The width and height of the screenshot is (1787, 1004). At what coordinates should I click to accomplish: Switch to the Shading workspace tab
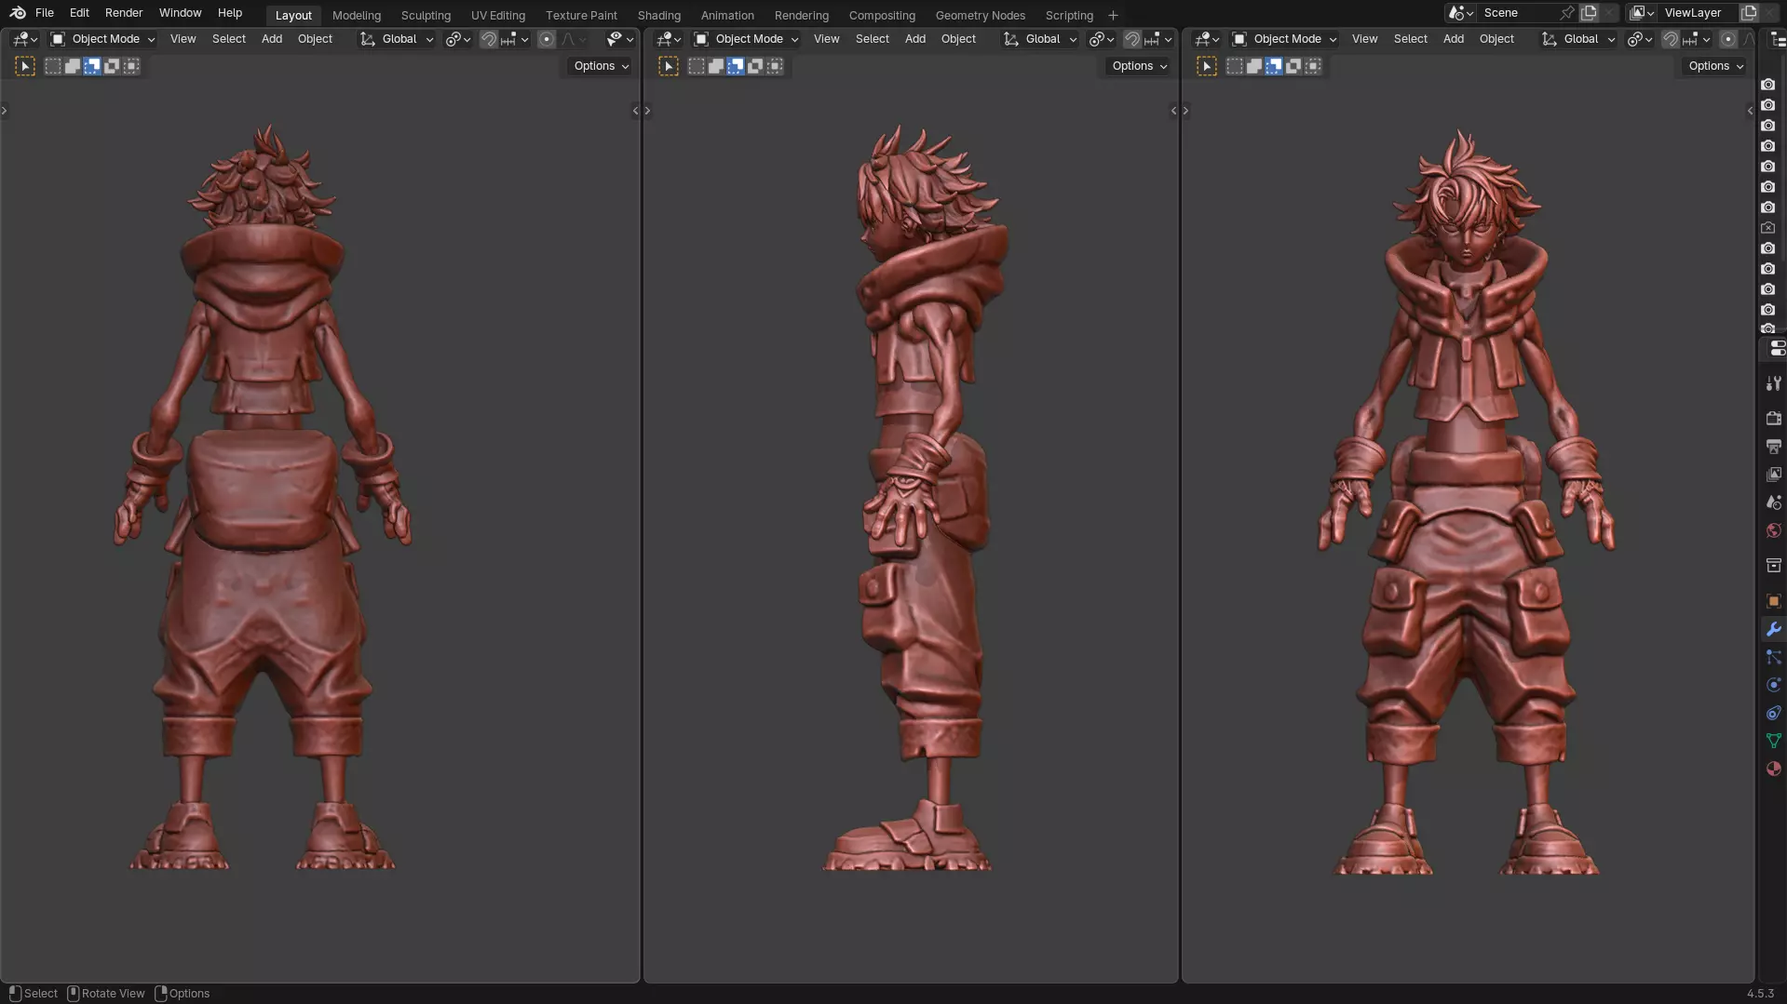tap(659, 15)
